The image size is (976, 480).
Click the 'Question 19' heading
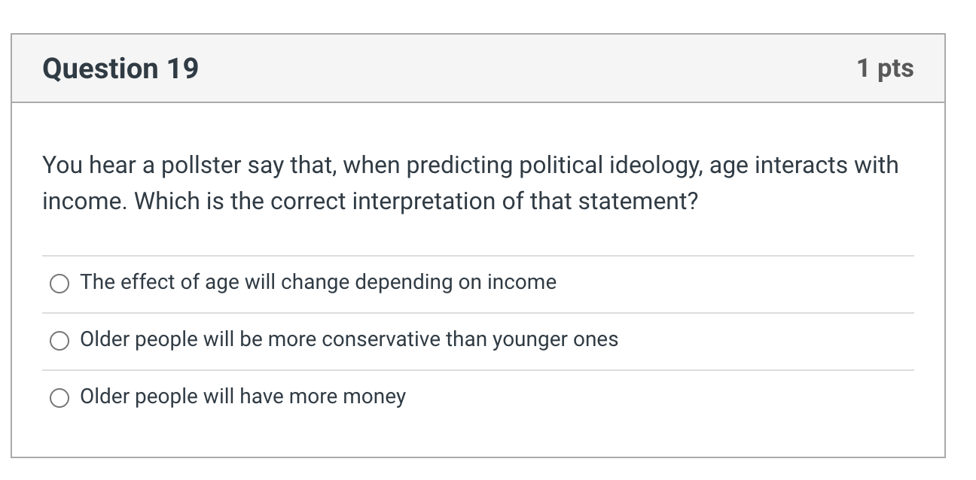tap(120, 68)
